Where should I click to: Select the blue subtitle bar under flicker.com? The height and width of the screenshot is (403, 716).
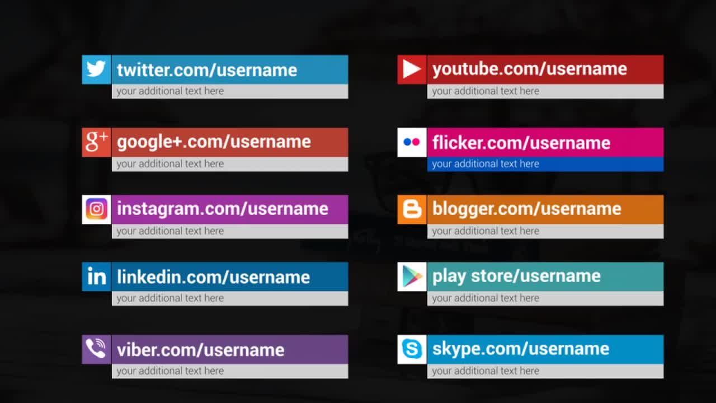545,164
